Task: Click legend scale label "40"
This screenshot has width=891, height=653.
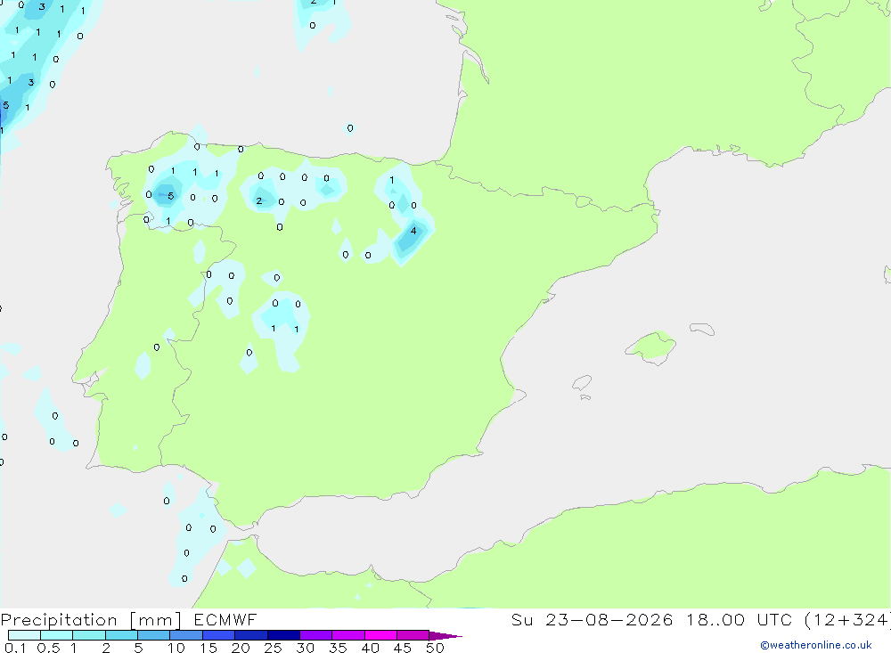Action: 370,648
